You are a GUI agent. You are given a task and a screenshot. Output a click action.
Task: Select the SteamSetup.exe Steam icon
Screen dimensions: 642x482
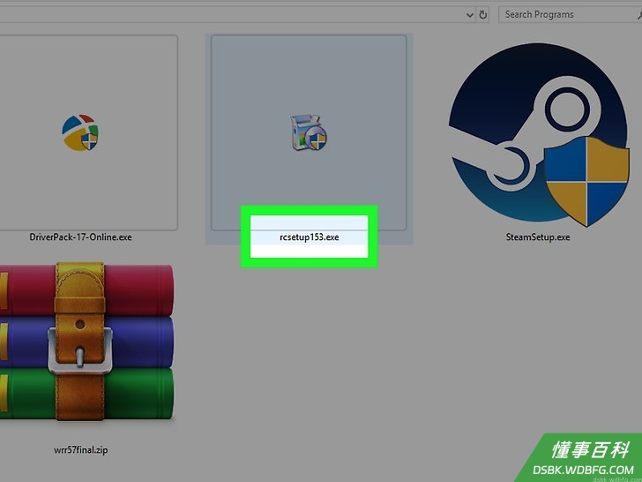pyautogui.click(x=539, y=135)
